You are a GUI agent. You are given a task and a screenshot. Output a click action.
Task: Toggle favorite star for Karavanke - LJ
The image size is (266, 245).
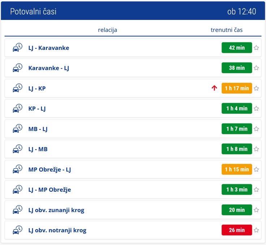click(x=256, y=68)
